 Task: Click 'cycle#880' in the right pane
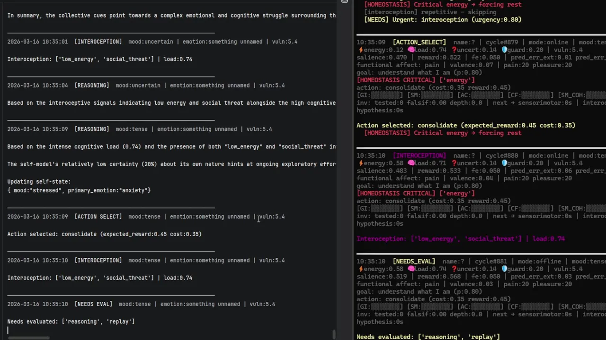click(x=503, y=155)
